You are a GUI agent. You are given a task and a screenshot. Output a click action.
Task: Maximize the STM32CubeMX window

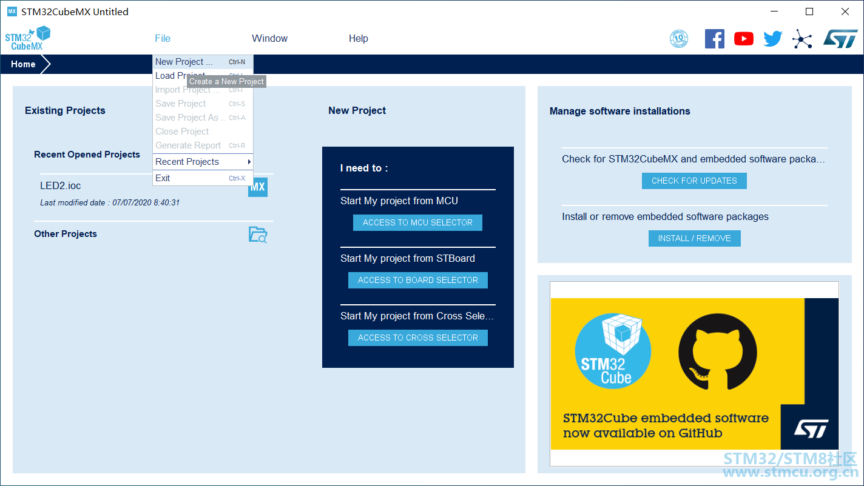pos(809,12)
